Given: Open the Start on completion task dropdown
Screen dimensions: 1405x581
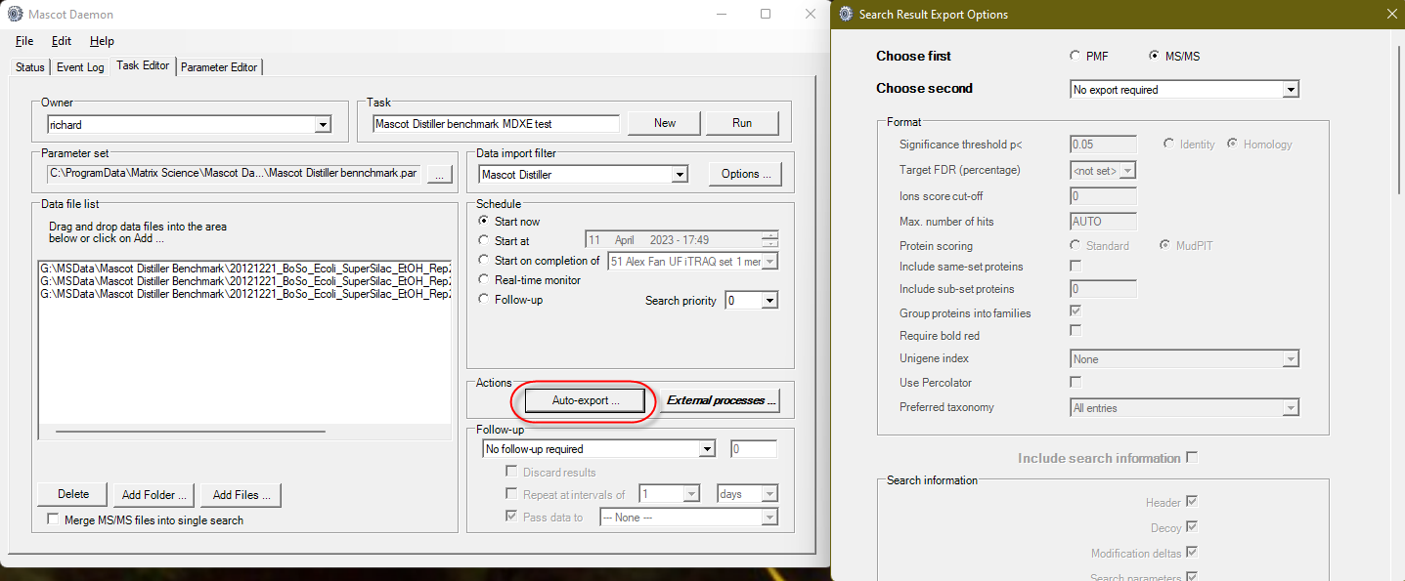Looking at the screenshot, I should click(x=692, y=261).
